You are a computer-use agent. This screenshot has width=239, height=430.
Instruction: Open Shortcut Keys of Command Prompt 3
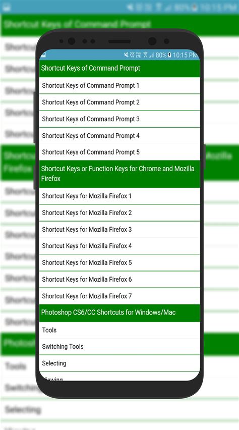(x=119, y=119)
